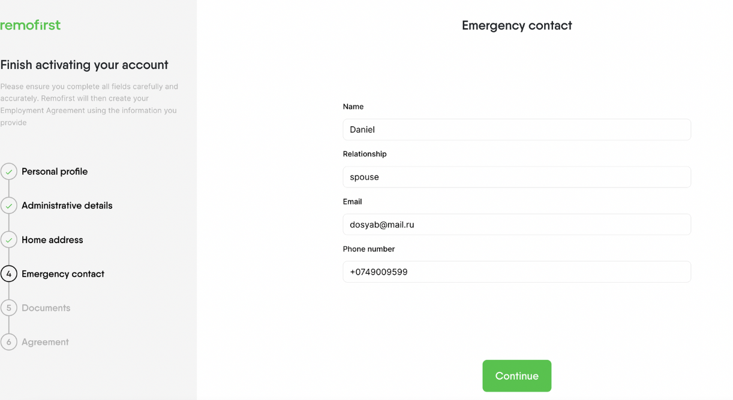The image size is (733, 400).
Task: Go to Administrative details step
Action: [67, 206]
